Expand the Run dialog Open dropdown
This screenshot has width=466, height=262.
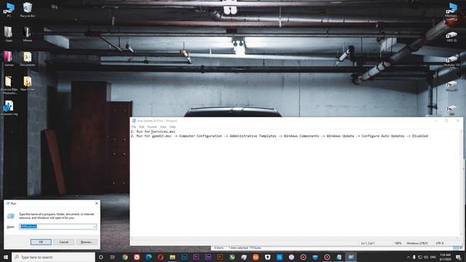coord(95,226)
